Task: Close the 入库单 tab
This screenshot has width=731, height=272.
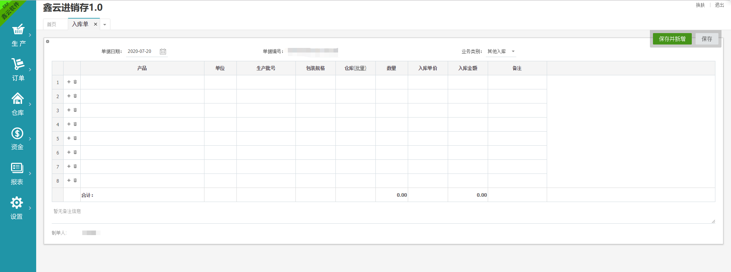Action: [96, 24]
